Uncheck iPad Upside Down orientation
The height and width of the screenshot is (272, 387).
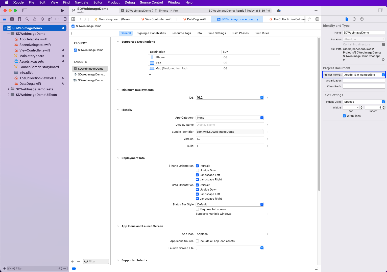click(x=197, y=189)
